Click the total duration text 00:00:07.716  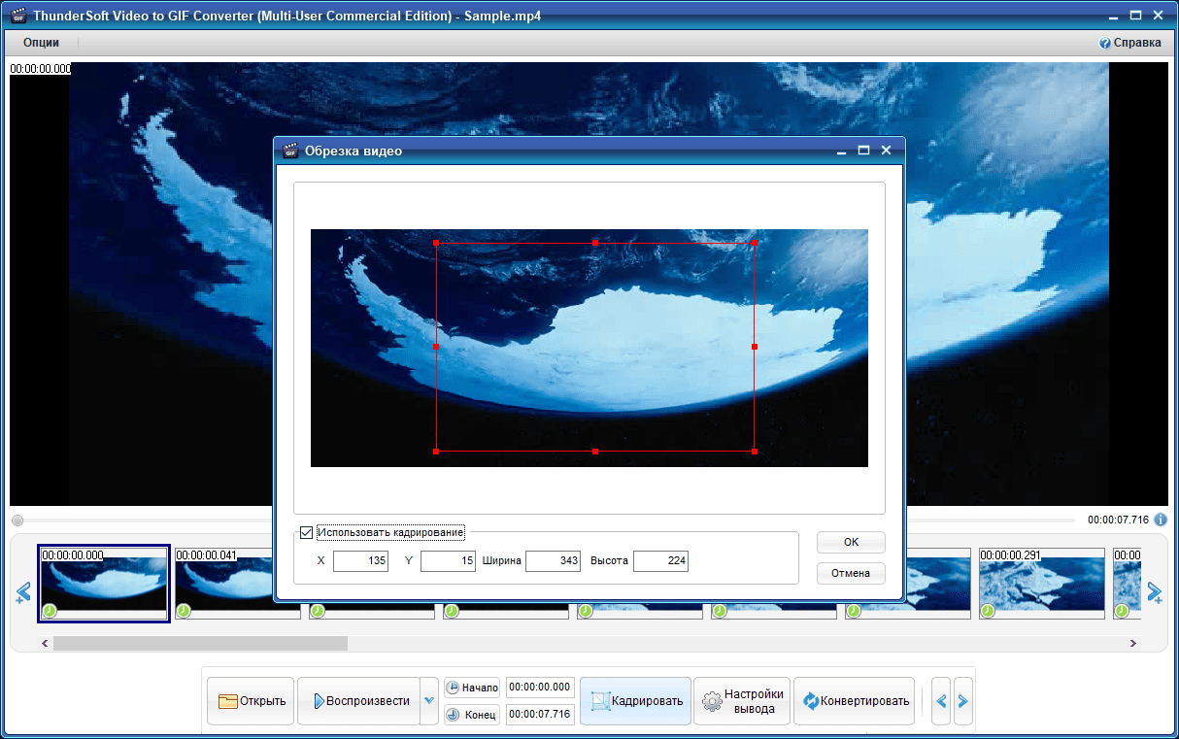point(1118,520)
